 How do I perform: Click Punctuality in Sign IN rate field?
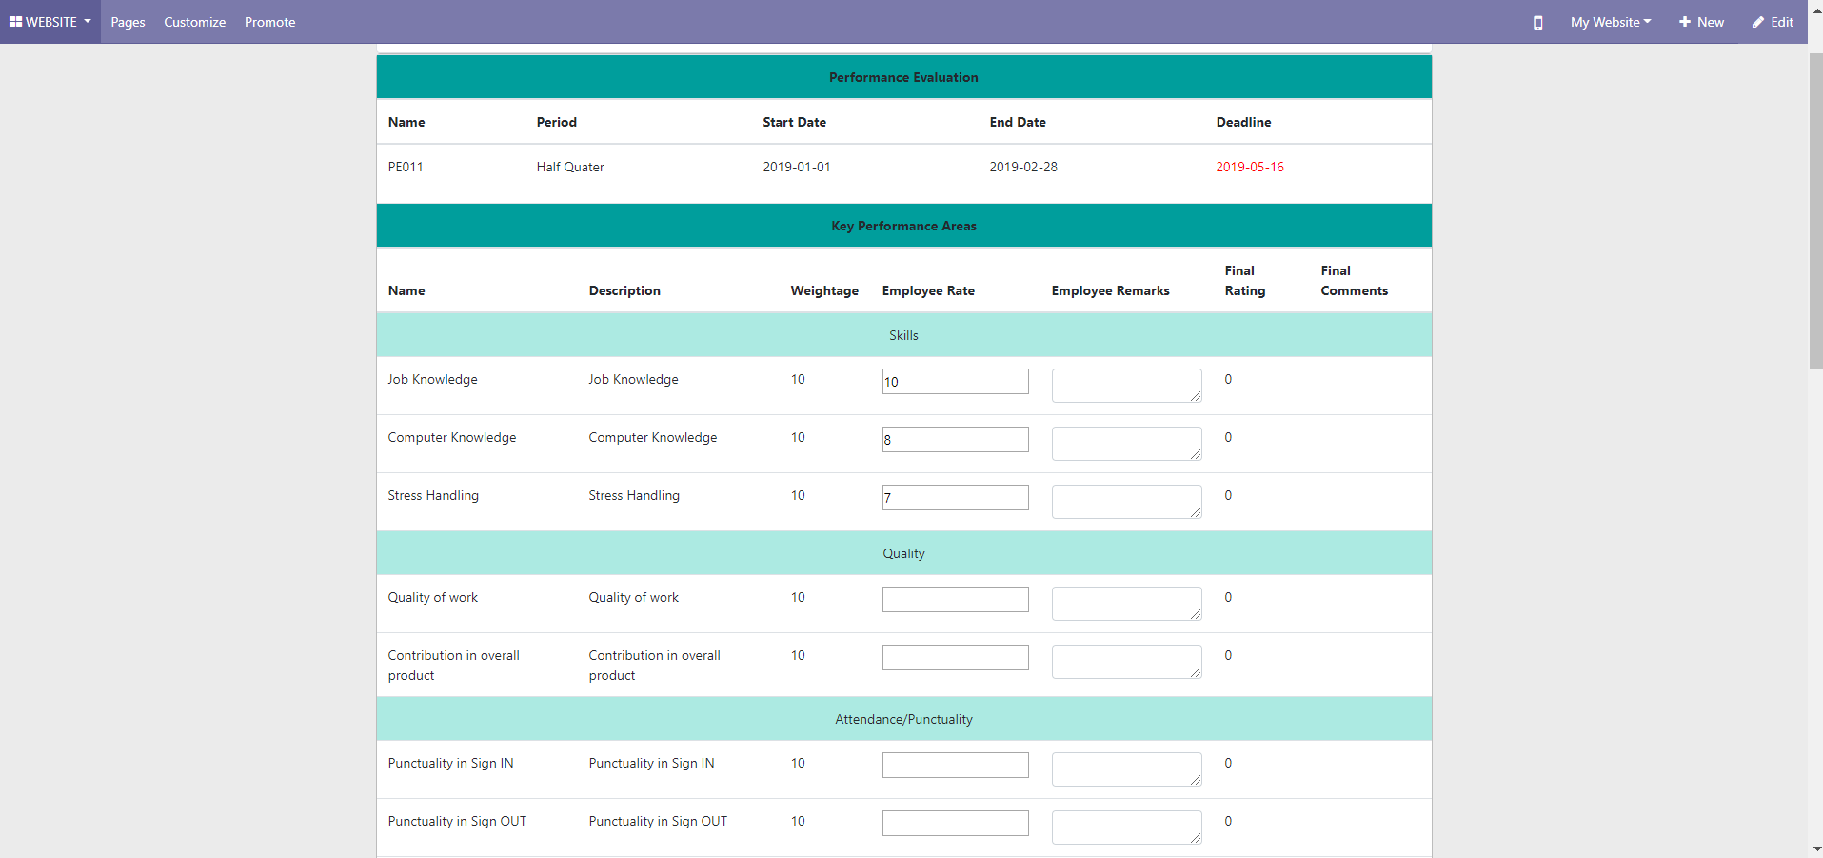(955, 765)
